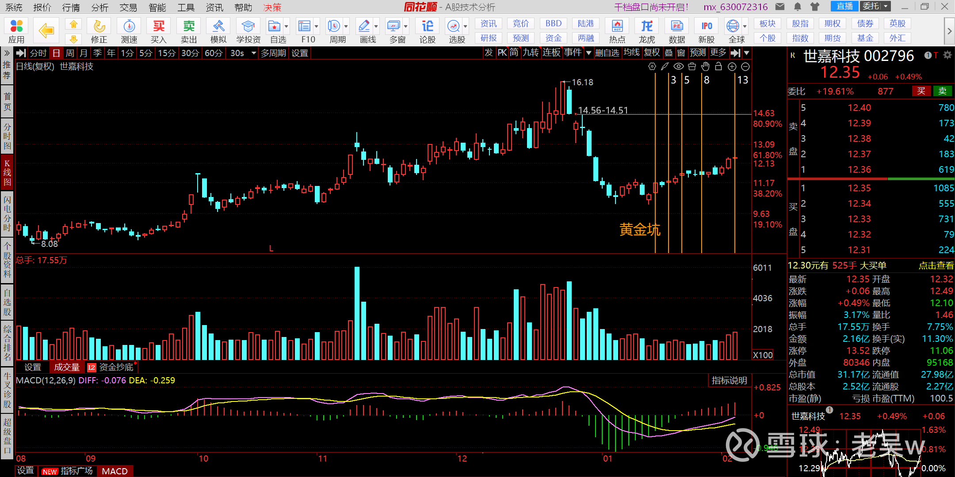Go back with the yellow left arrow
This screenshot has width=955, height=477.
click(x=46, y=30)
